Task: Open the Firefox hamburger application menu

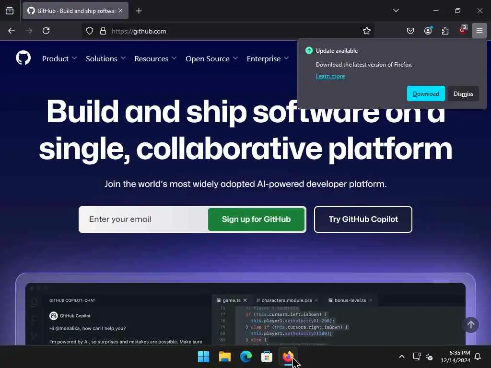Action: point(479,31)
